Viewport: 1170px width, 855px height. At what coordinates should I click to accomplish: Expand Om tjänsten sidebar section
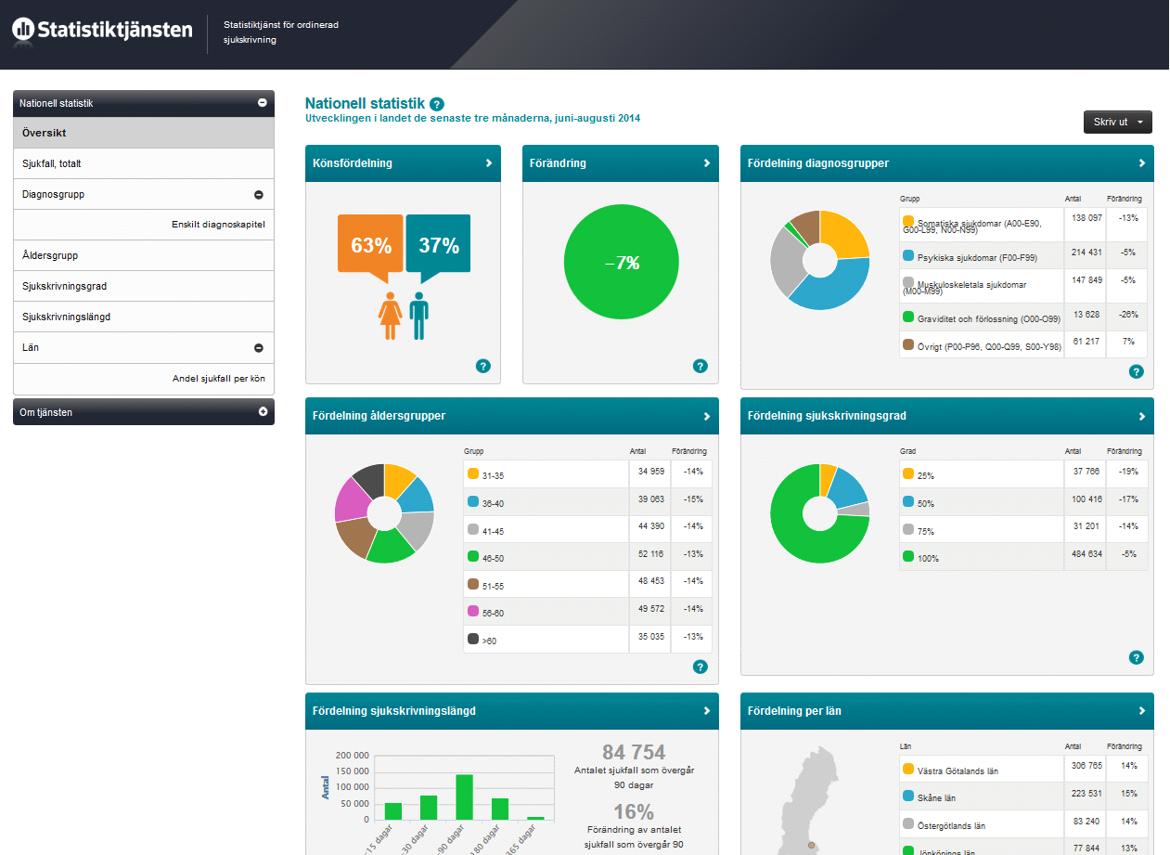pos(263,411)
